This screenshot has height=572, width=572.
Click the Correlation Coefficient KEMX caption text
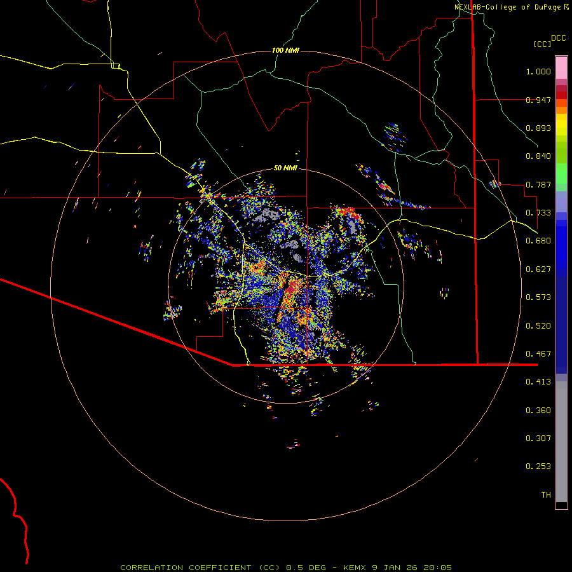[286, 568]
